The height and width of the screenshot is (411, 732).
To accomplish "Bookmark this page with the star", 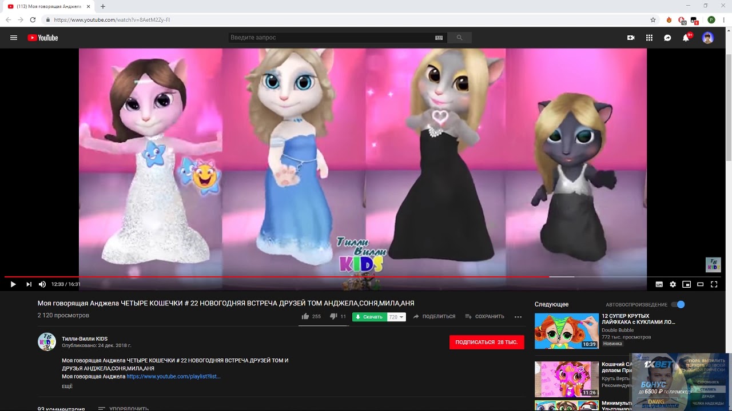I will point(653,19).
